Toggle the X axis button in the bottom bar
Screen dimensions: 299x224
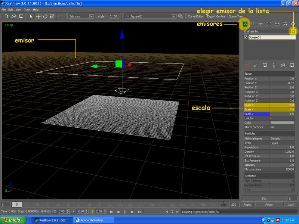pos(55,211)
